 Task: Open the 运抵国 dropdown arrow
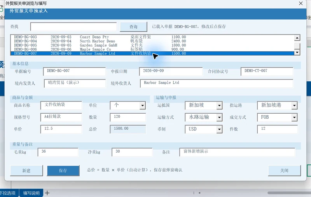point(219,106)
